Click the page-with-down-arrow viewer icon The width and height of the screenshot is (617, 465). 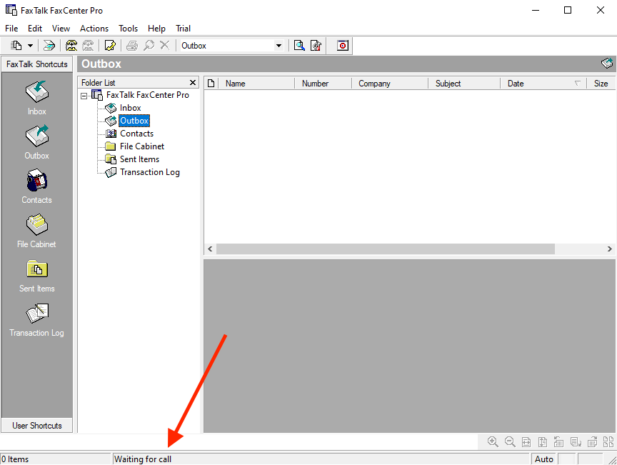click(x=576, y=441)
